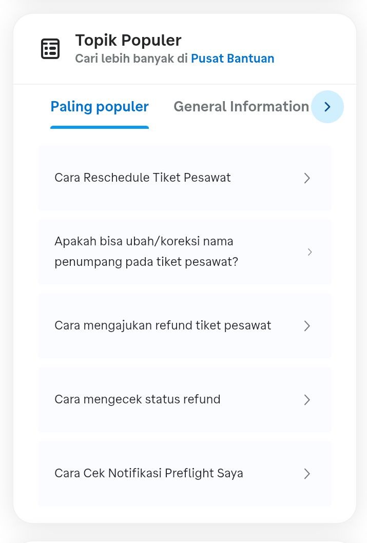Open chevron next to Cara mengajukan refund
This screenshot has height=543, width=367.
coord(307,326)
